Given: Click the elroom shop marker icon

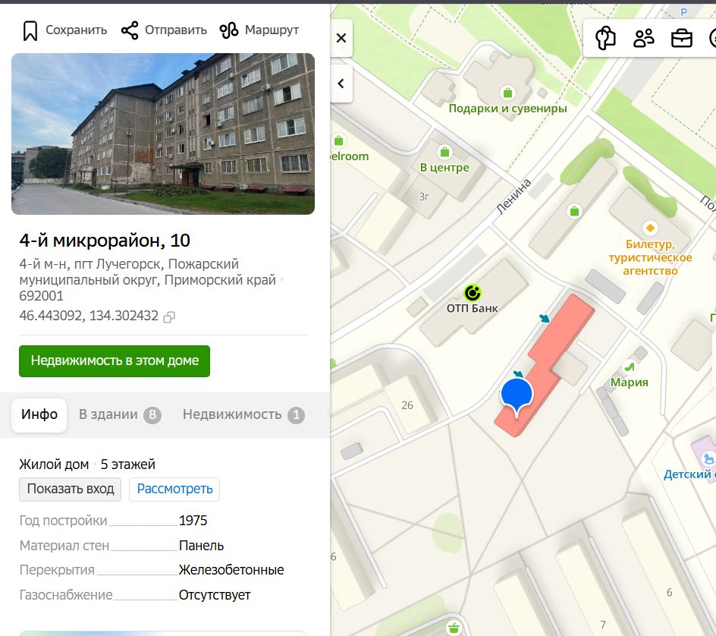Looking at the screenshot, I should pyautogui.click(x=338, y=140).
